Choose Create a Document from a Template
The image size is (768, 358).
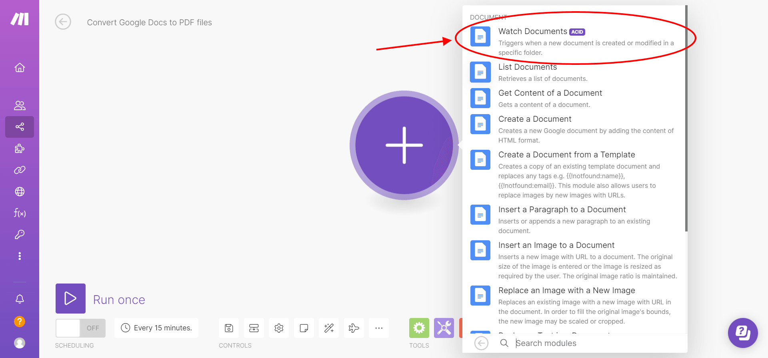click(x=566, y=155)
